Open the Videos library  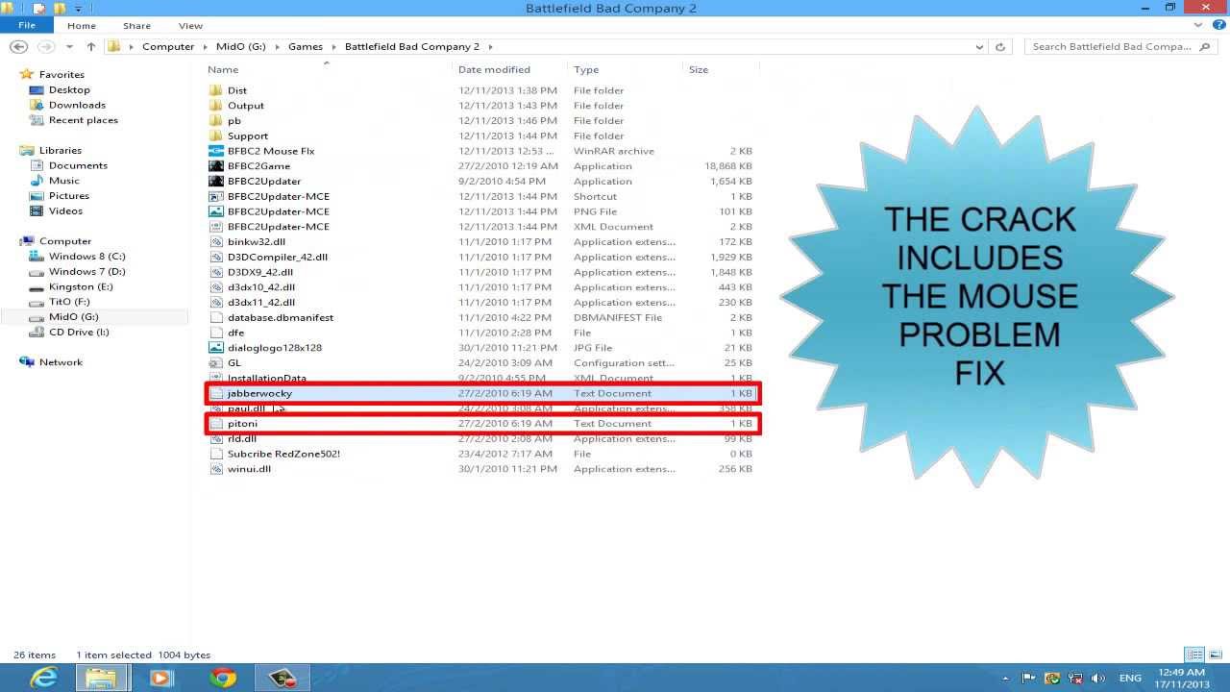coord(65,210)
